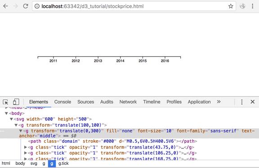259x168 pixels.
Task: Collapse the svg width 600 node
Action: point(11,119)
